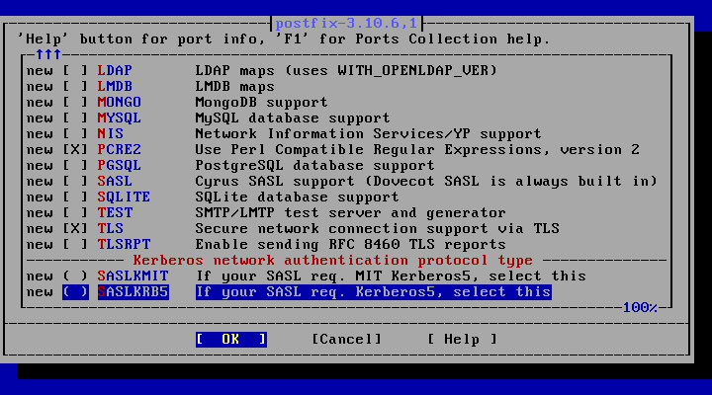Click the 100% scroll position indicator
Viewport: 712px width, 395px height.
click(640, 308)
